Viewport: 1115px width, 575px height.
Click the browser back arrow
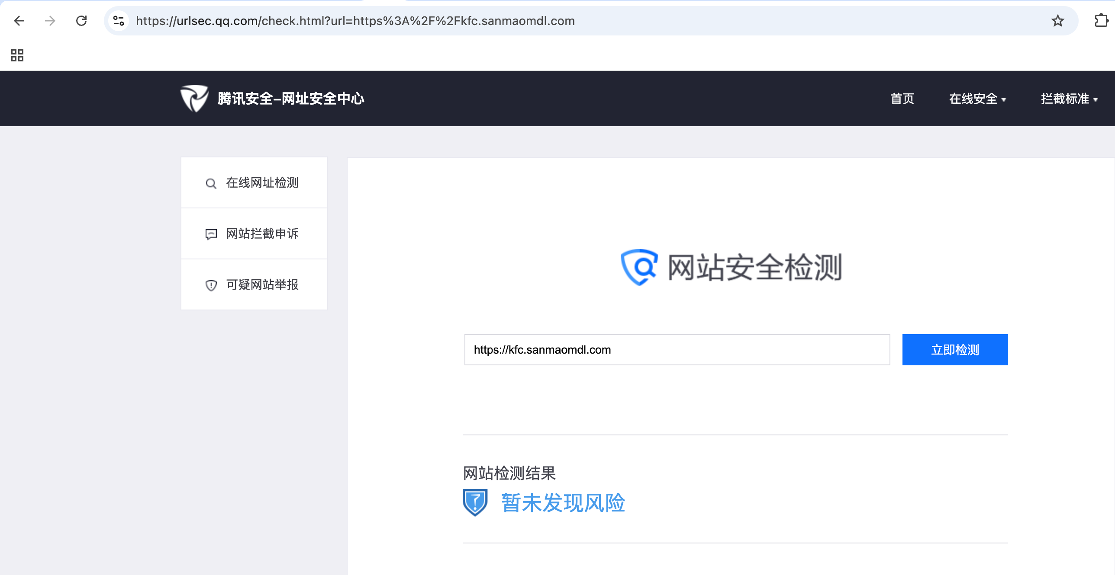(19, 21)
